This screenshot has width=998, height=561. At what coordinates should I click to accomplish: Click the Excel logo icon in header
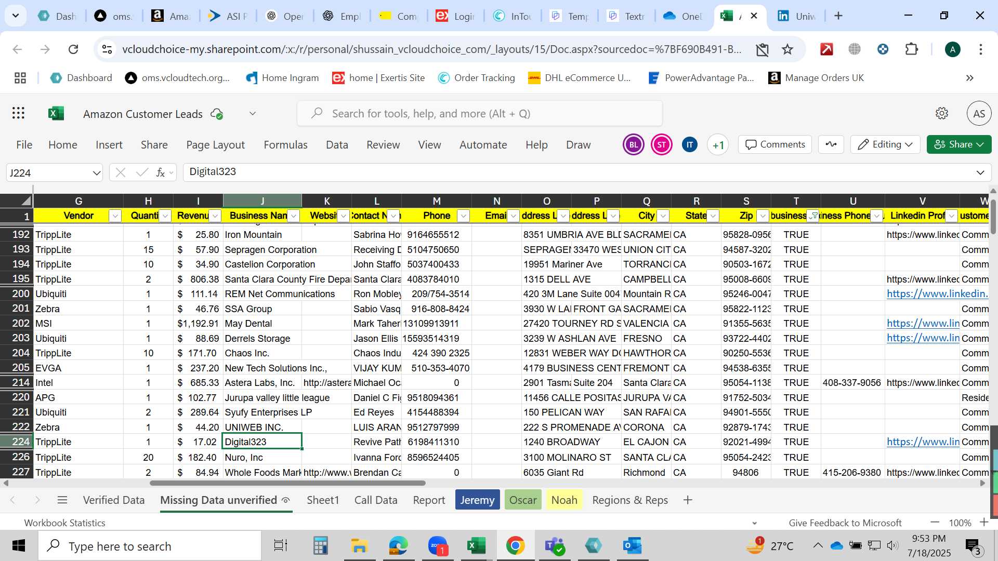tap(56, 113)
